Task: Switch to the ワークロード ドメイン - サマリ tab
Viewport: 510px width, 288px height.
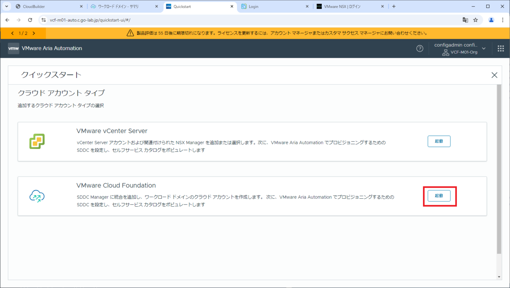Action: [x=125, y=6]
